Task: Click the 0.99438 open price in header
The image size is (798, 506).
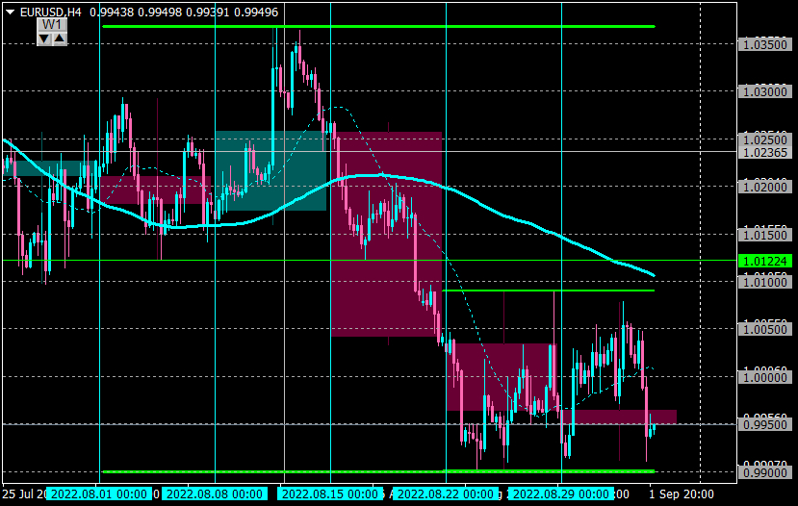Action: 112,13
